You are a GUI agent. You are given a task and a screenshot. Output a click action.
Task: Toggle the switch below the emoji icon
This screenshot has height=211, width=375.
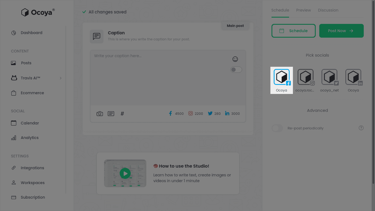tap(236, 70)
